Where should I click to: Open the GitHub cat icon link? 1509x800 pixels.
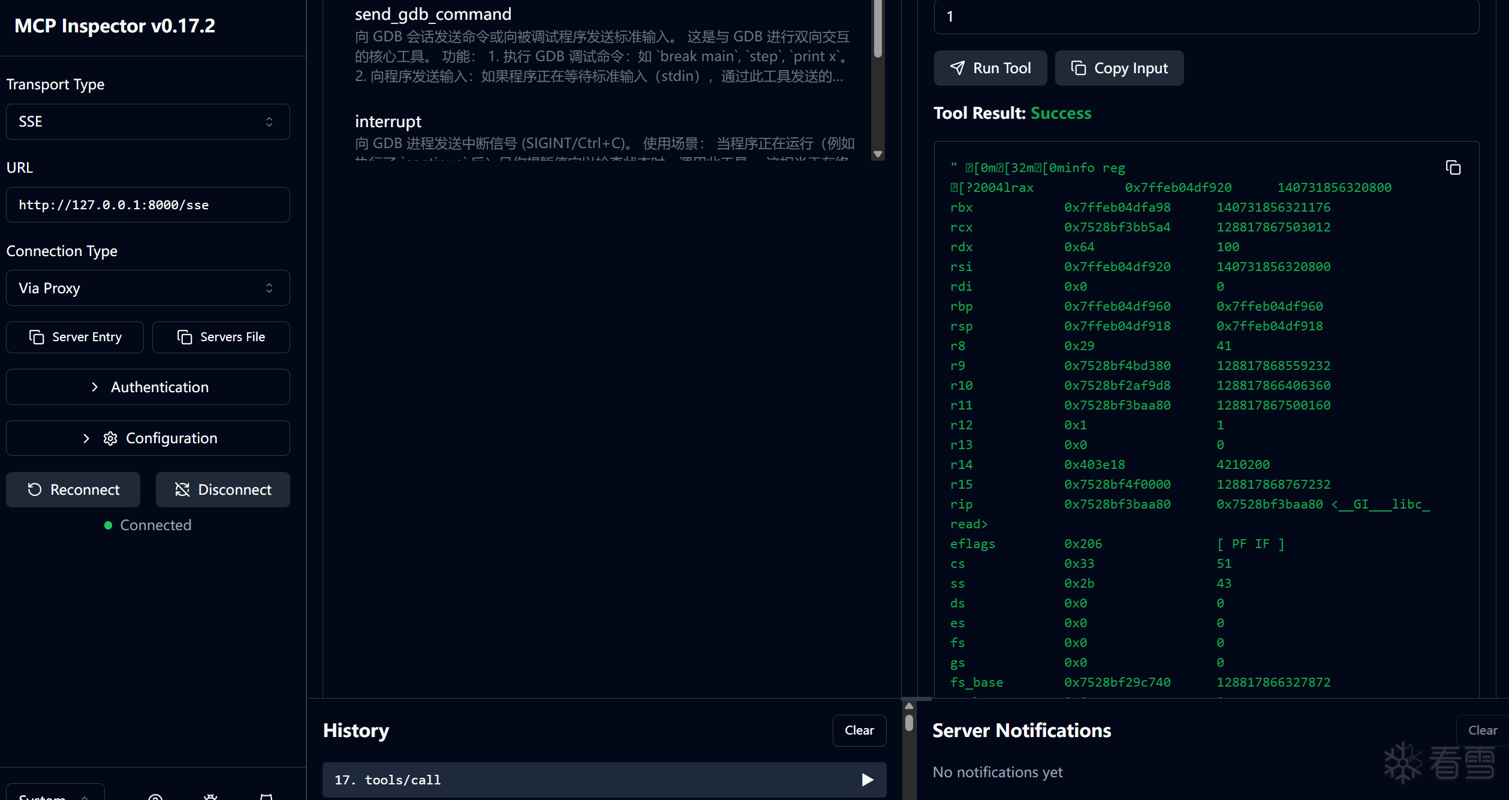[266, 796]
